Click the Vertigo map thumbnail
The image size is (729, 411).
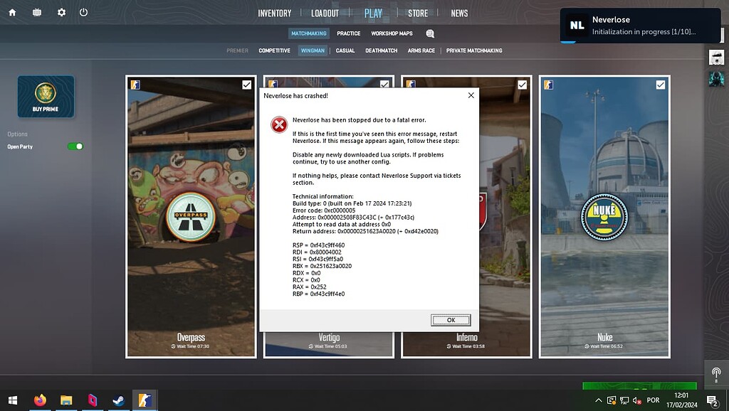(328, 341)
